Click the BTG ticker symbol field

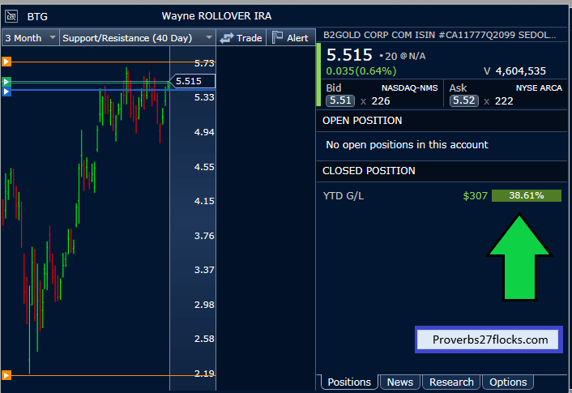tap(37, 16)
